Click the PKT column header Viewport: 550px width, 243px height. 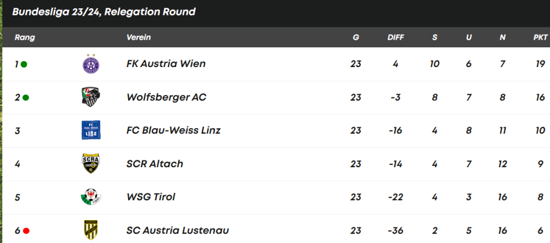540,37
